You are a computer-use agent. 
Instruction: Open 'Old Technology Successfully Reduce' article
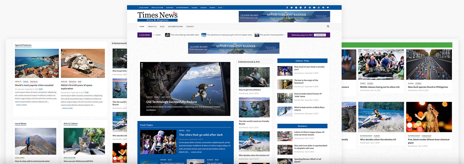pyautogui.click(x=171, y=102)
